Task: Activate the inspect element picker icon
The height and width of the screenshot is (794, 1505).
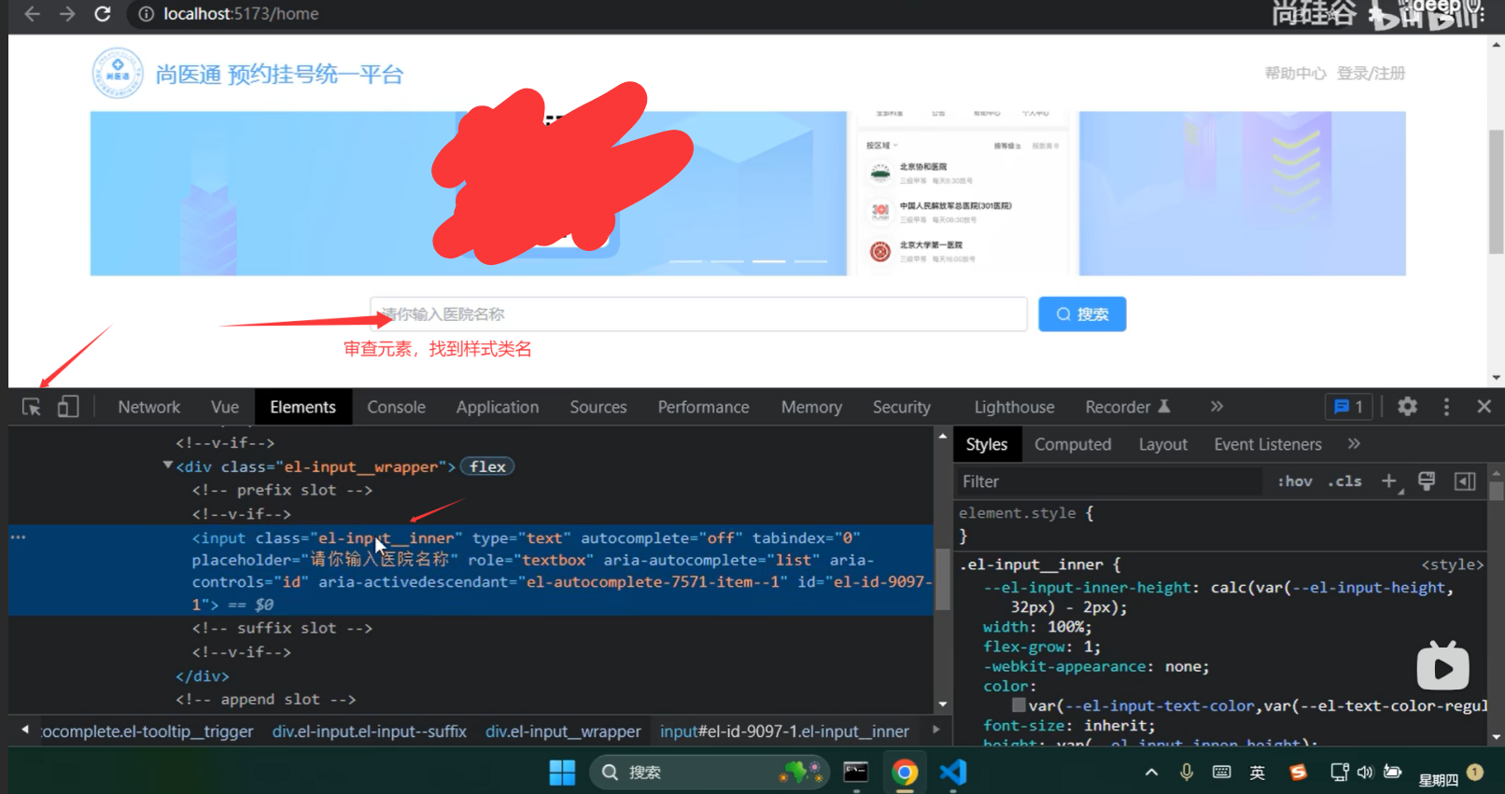Action: (32, 407)
